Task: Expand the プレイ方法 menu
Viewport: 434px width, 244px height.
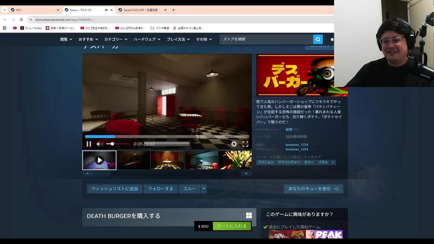Action: (178, 39)
